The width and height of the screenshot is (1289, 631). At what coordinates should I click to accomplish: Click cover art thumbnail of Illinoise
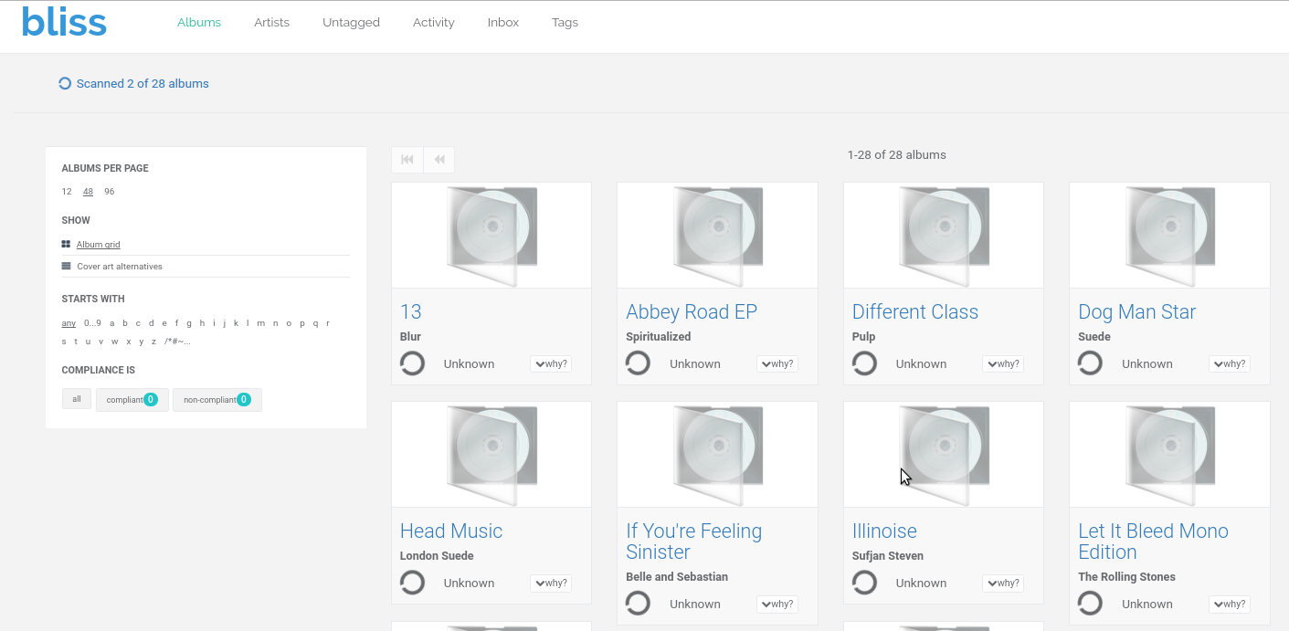pos(944,455)
